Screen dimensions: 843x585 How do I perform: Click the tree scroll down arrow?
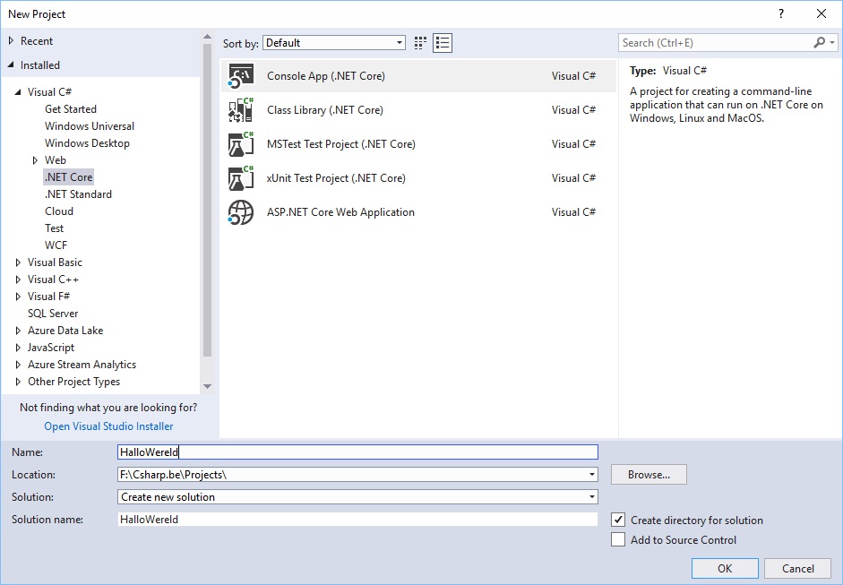click(x=207, y=386)
